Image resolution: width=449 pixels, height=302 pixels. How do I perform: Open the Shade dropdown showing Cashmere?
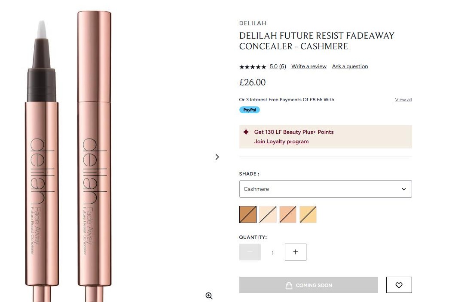(325, 189)
